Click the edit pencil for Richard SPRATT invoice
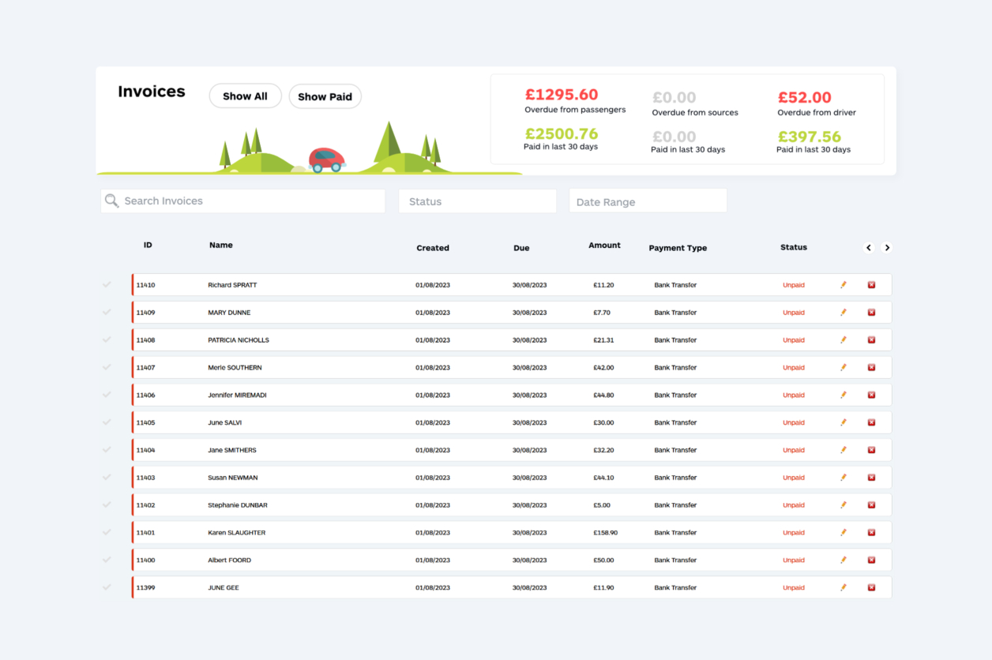 (843, 285)
